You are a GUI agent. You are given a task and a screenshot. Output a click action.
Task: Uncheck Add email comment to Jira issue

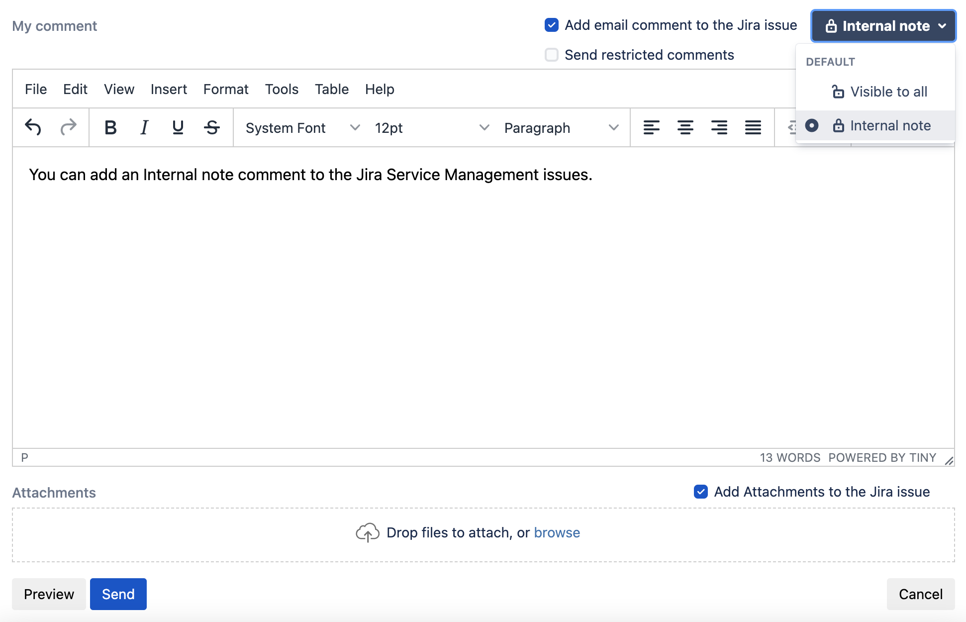click(x=551, y=25)
